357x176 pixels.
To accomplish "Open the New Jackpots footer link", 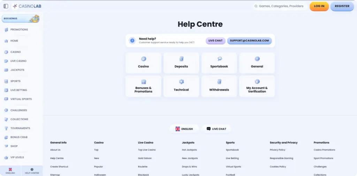I will (190, 158).
